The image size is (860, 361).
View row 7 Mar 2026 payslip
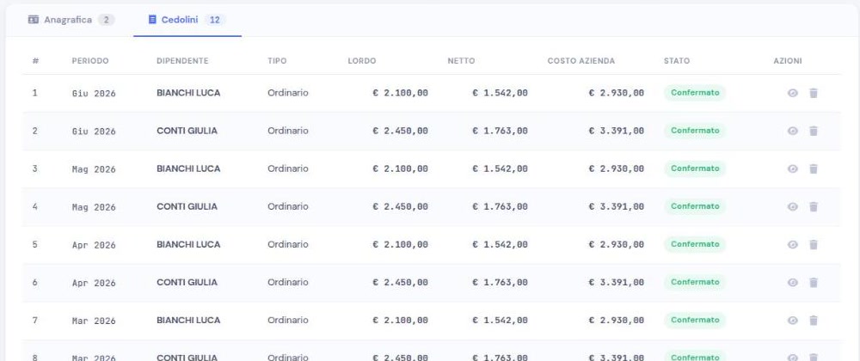(793, 320)
